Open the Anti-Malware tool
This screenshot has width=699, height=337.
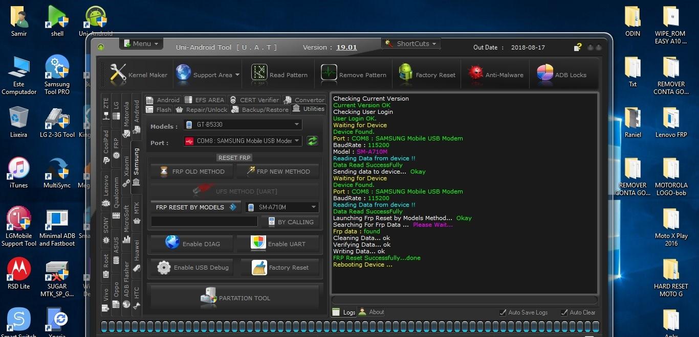(496, 75)
